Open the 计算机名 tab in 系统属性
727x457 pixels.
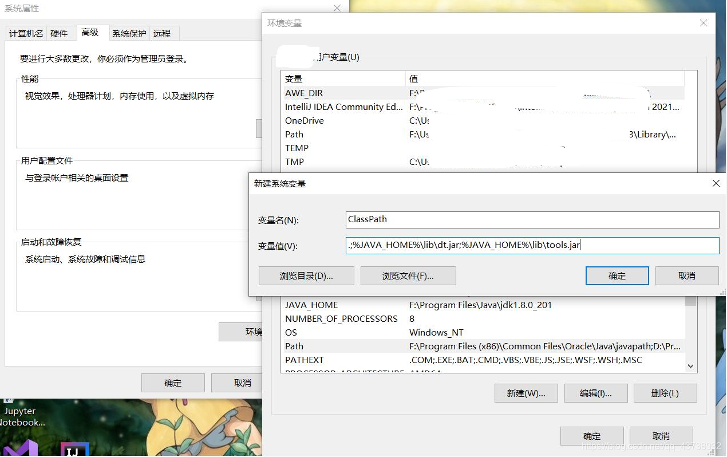26,34
